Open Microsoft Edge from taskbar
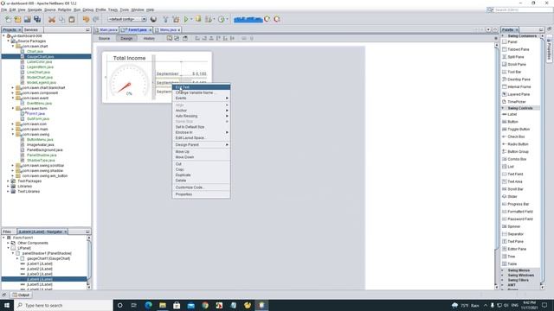This screenshot has height=311, width=554. coord(148,305)
